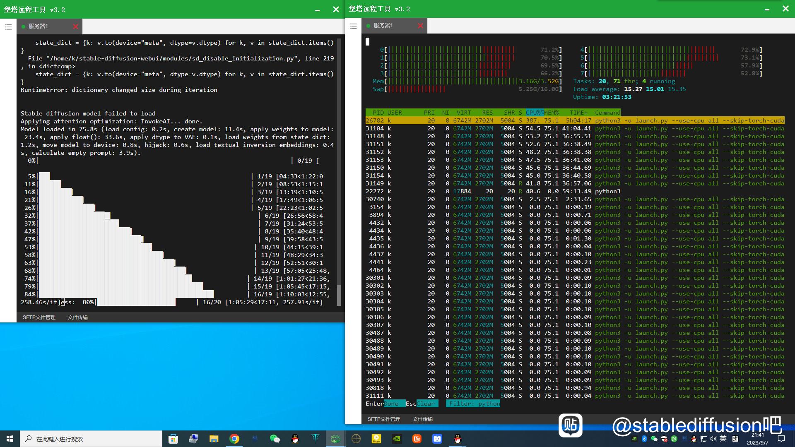Switch to the active 堡塔远程工具 taskbar icon
Screen dimensions: 795x447
pyautogui.click(x=335, y=439)
